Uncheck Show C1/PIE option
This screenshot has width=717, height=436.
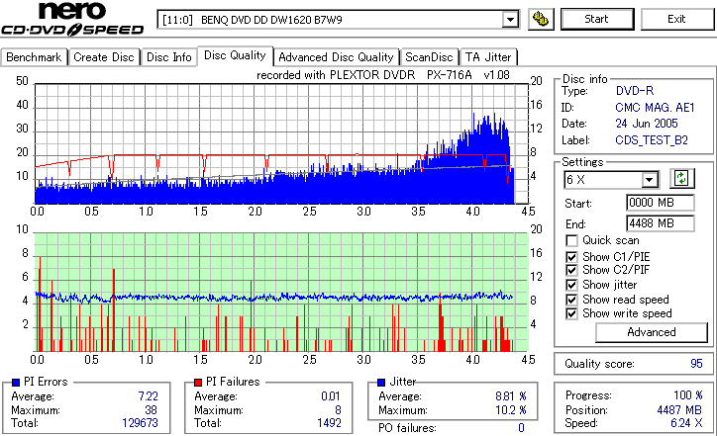click(x=571, y=257)
